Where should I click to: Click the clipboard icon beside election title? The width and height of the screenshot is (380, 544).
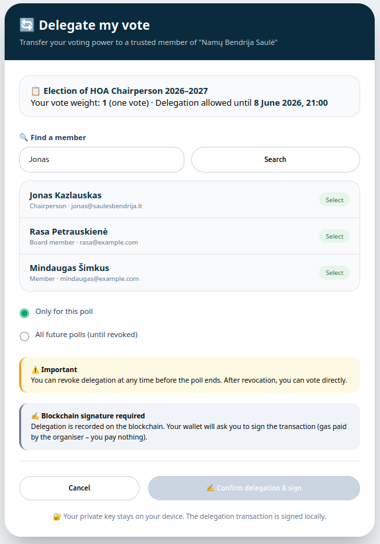click(x=36, y=91)
